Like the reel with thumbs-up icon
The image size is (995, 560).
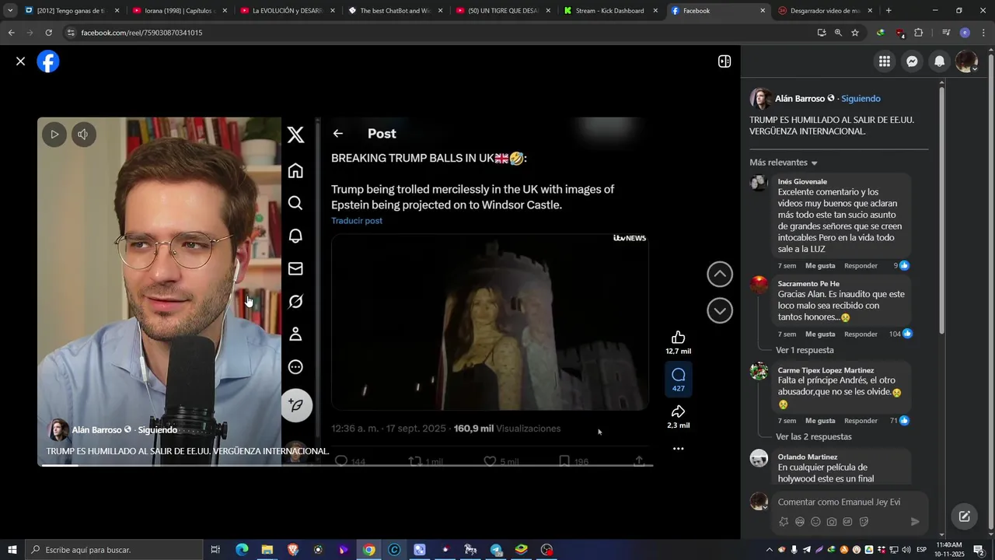tap(679, 337)
